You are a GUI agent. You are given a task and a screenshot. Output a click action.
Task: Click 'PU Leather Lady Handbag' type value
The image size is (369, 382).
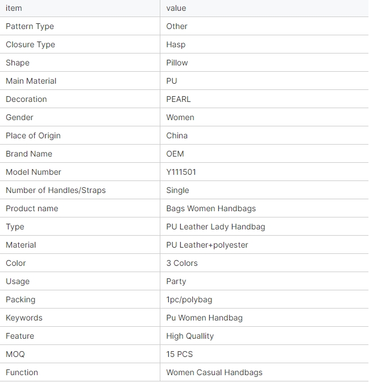click(215, 227)
